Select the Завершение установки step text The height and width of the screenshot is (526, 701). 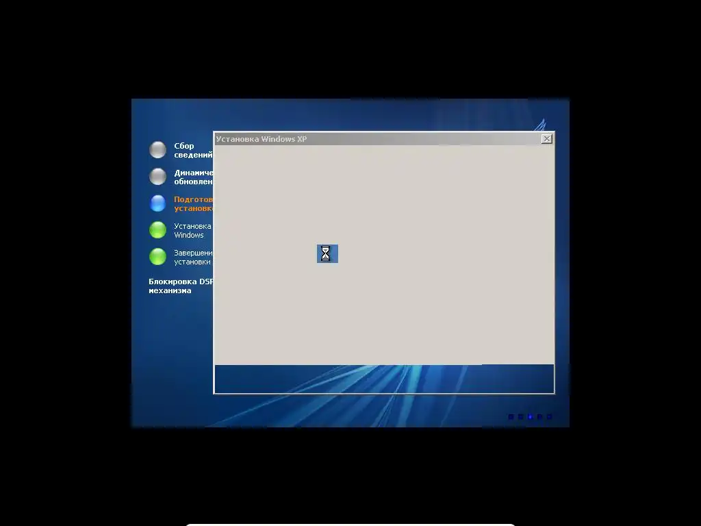[193, 258]
